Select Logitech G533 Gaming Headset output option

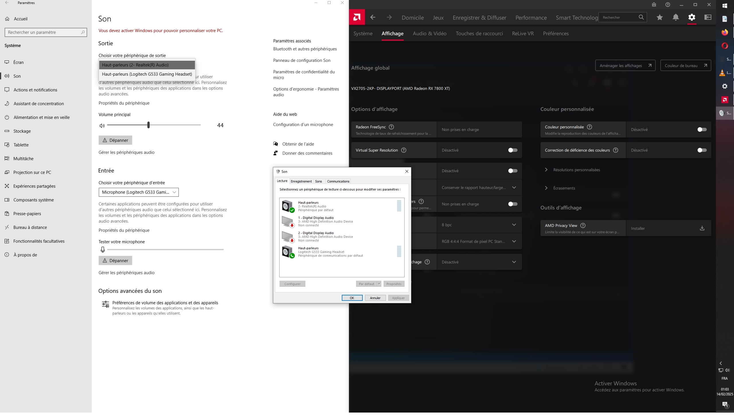(147, 74)
